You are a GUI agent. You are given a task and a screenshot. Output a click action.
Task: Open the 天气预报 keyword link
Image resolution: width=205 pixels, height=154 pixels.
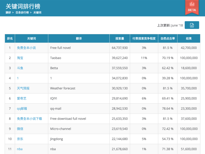[x=23, y=88]
